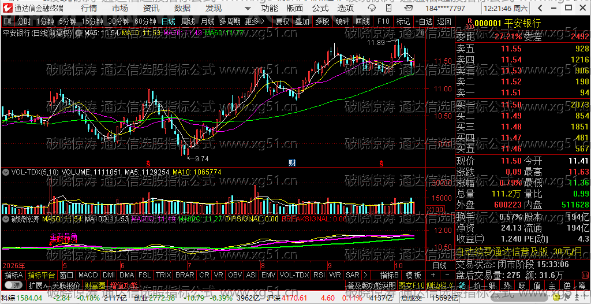Open 图文F10 link
Screen dimensions: 591x304
coord(412,285)
